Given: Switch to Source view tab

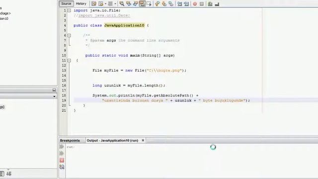Looking at the screenshot, I should pos(66,3).
